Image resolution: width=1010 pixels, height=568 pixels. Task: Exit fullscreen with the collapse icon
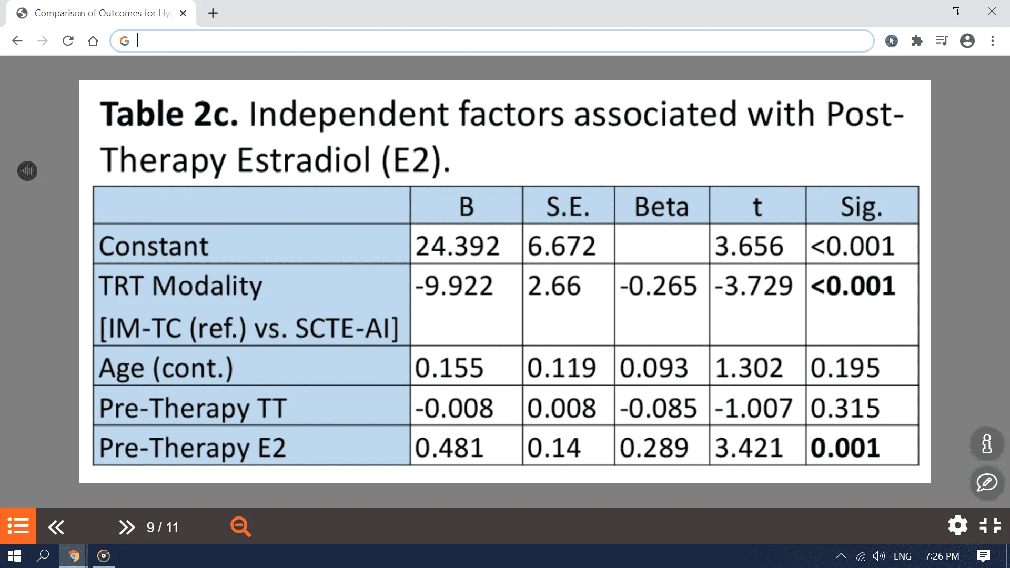click(991, 525)
